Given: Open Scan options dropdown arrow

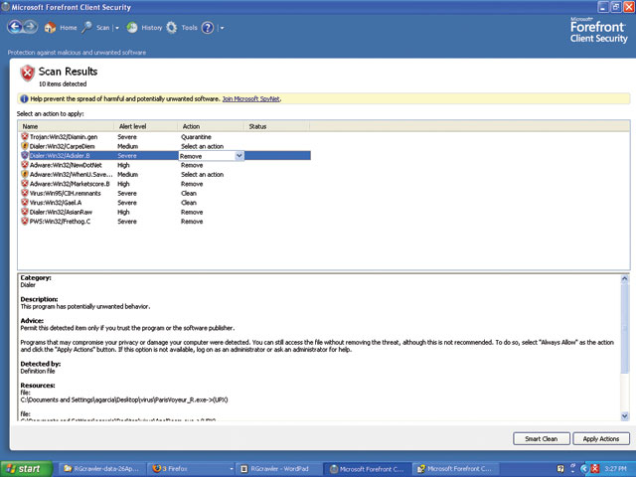Looking at the screenshot, I should click(117, 28).
